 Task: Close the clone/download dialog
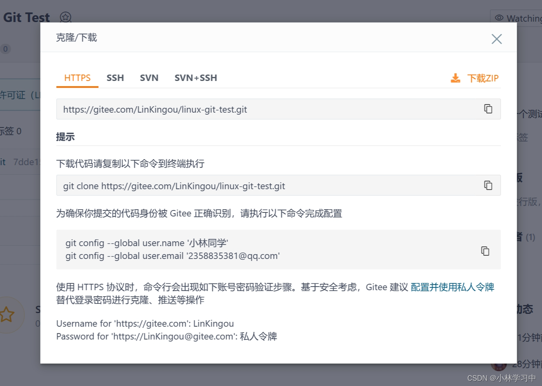(x=497, y=39)
